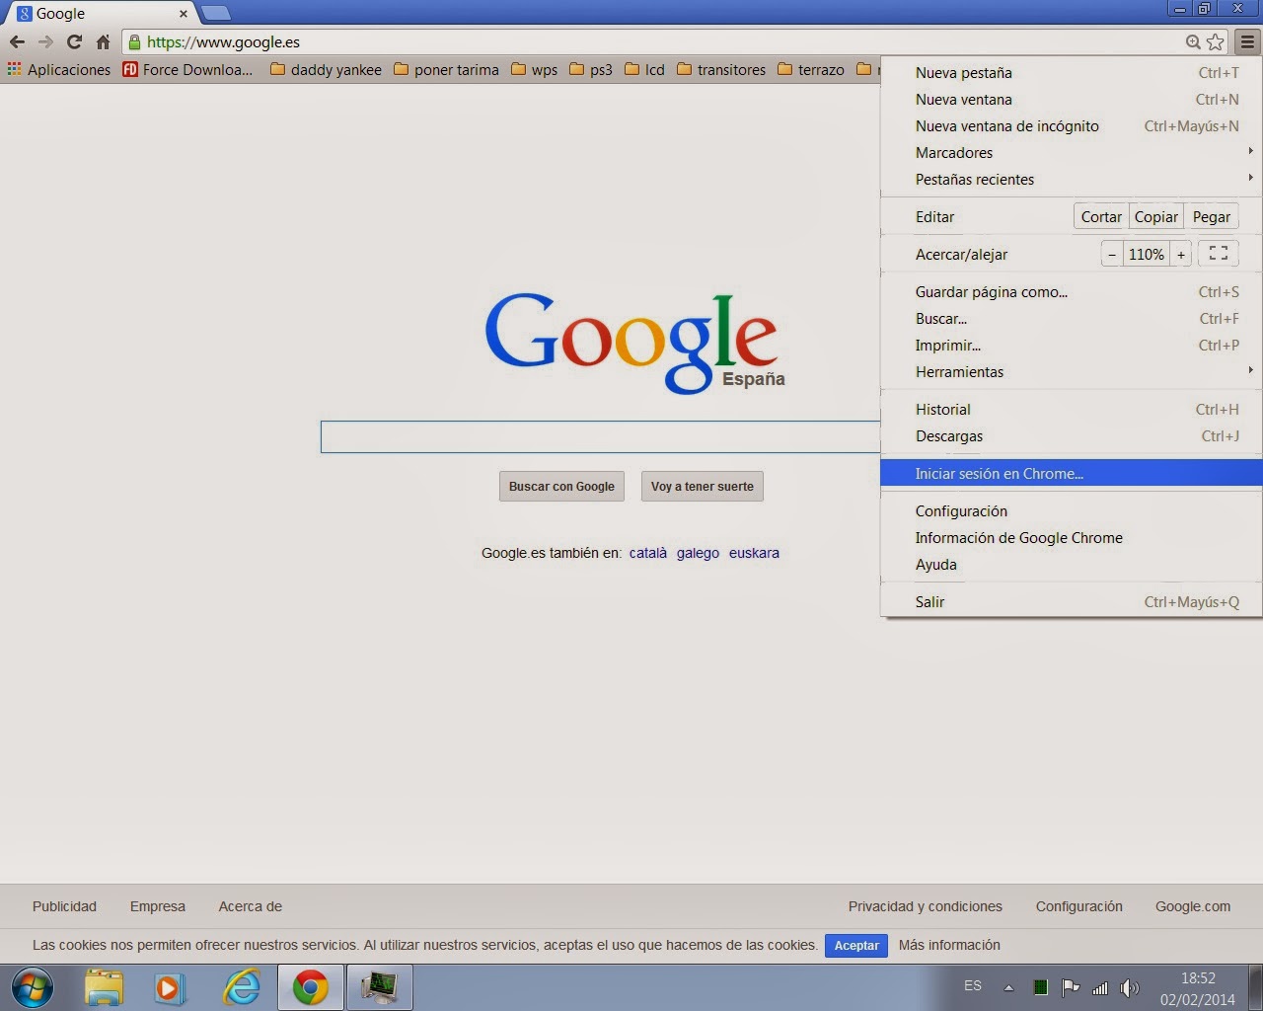This screenshot has width=1263, height=1011.
Task: Open a new tab with the tab-strip button
Action: coord(215,14)
